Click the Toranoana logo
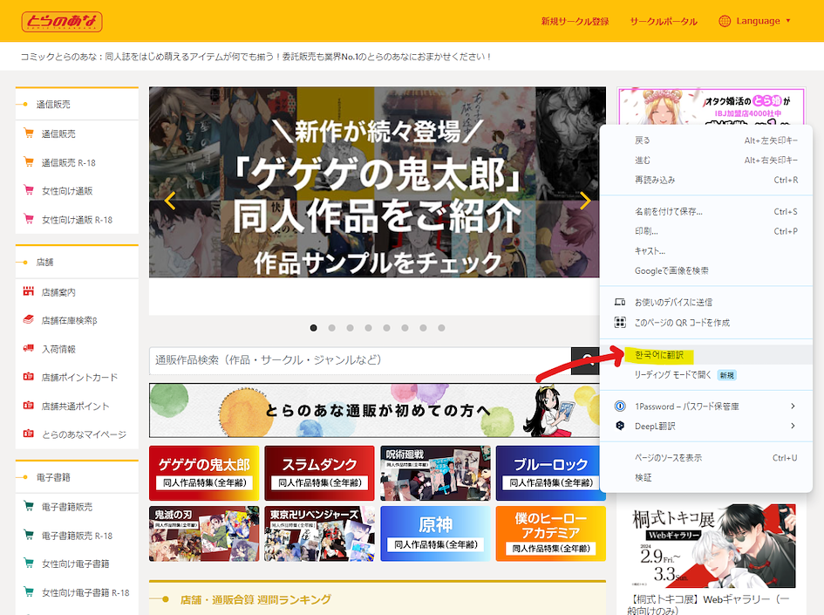824x615 pixels. (x=62, y=22)
